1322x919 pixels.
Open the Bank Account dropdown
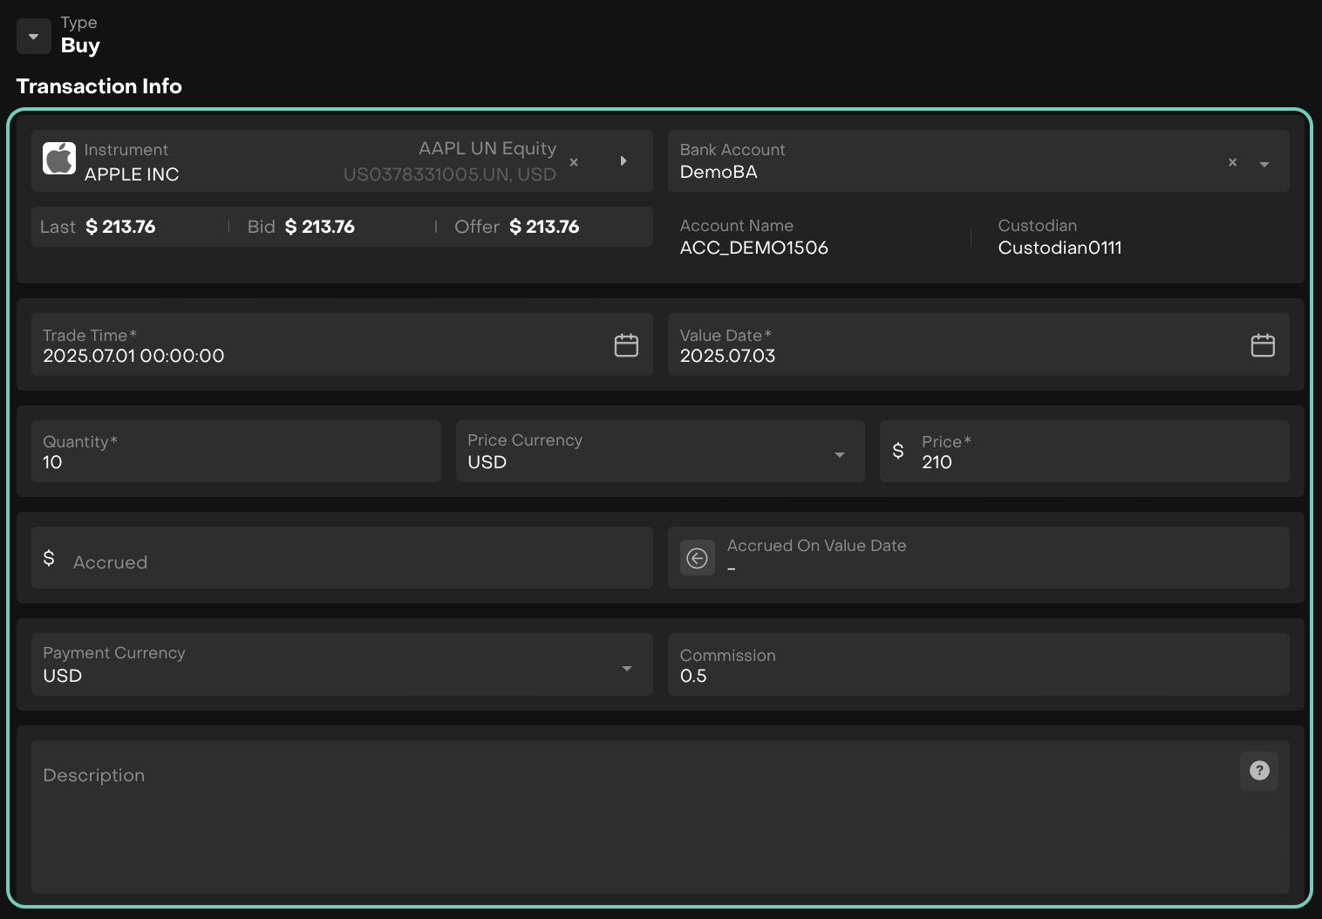tap(1264, 164)
